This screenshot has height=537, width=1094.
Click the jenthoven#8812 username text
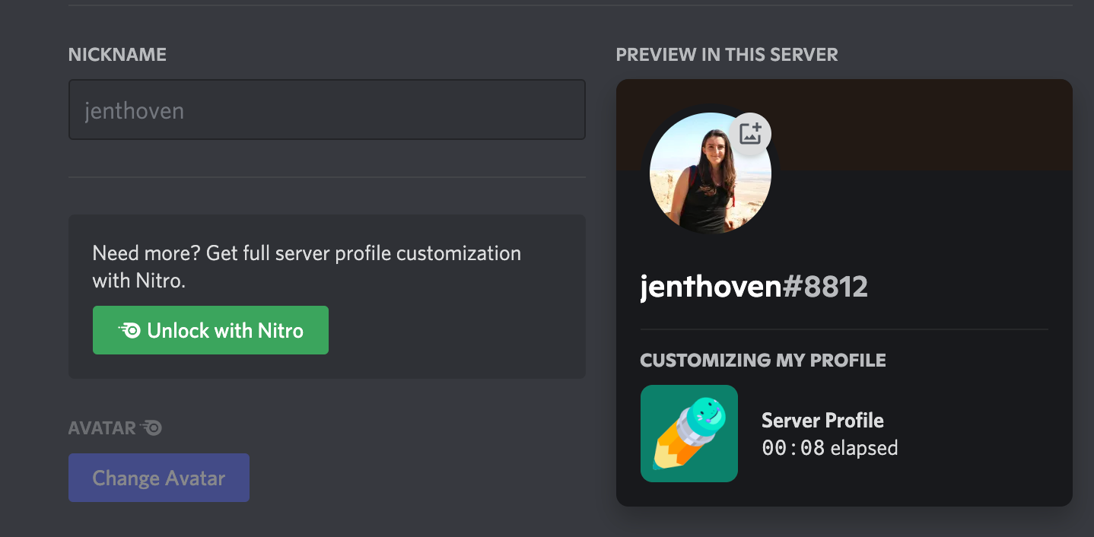pos(754,287)
